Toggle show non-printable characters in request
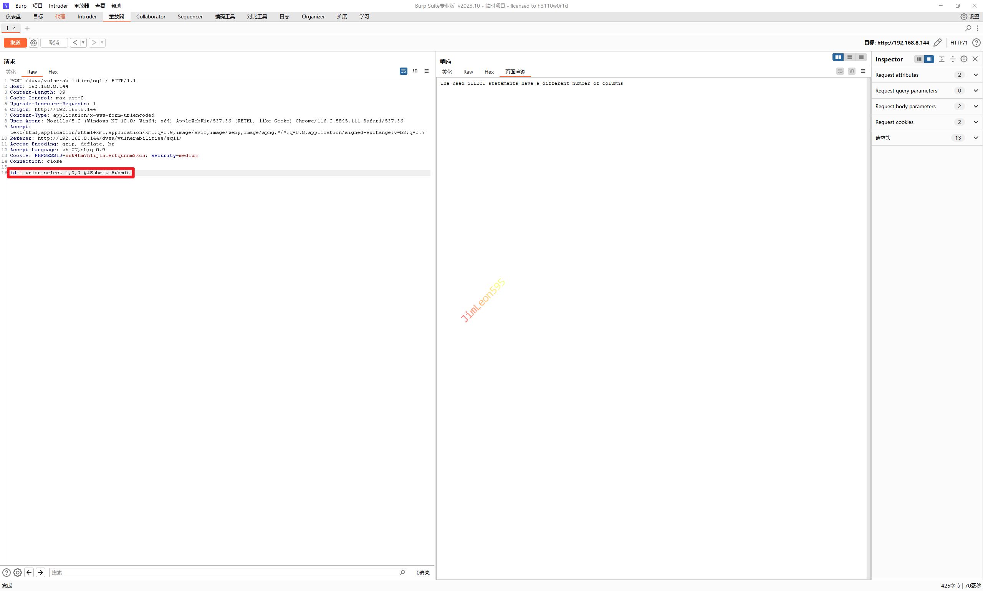 click(x=415, y=71)
